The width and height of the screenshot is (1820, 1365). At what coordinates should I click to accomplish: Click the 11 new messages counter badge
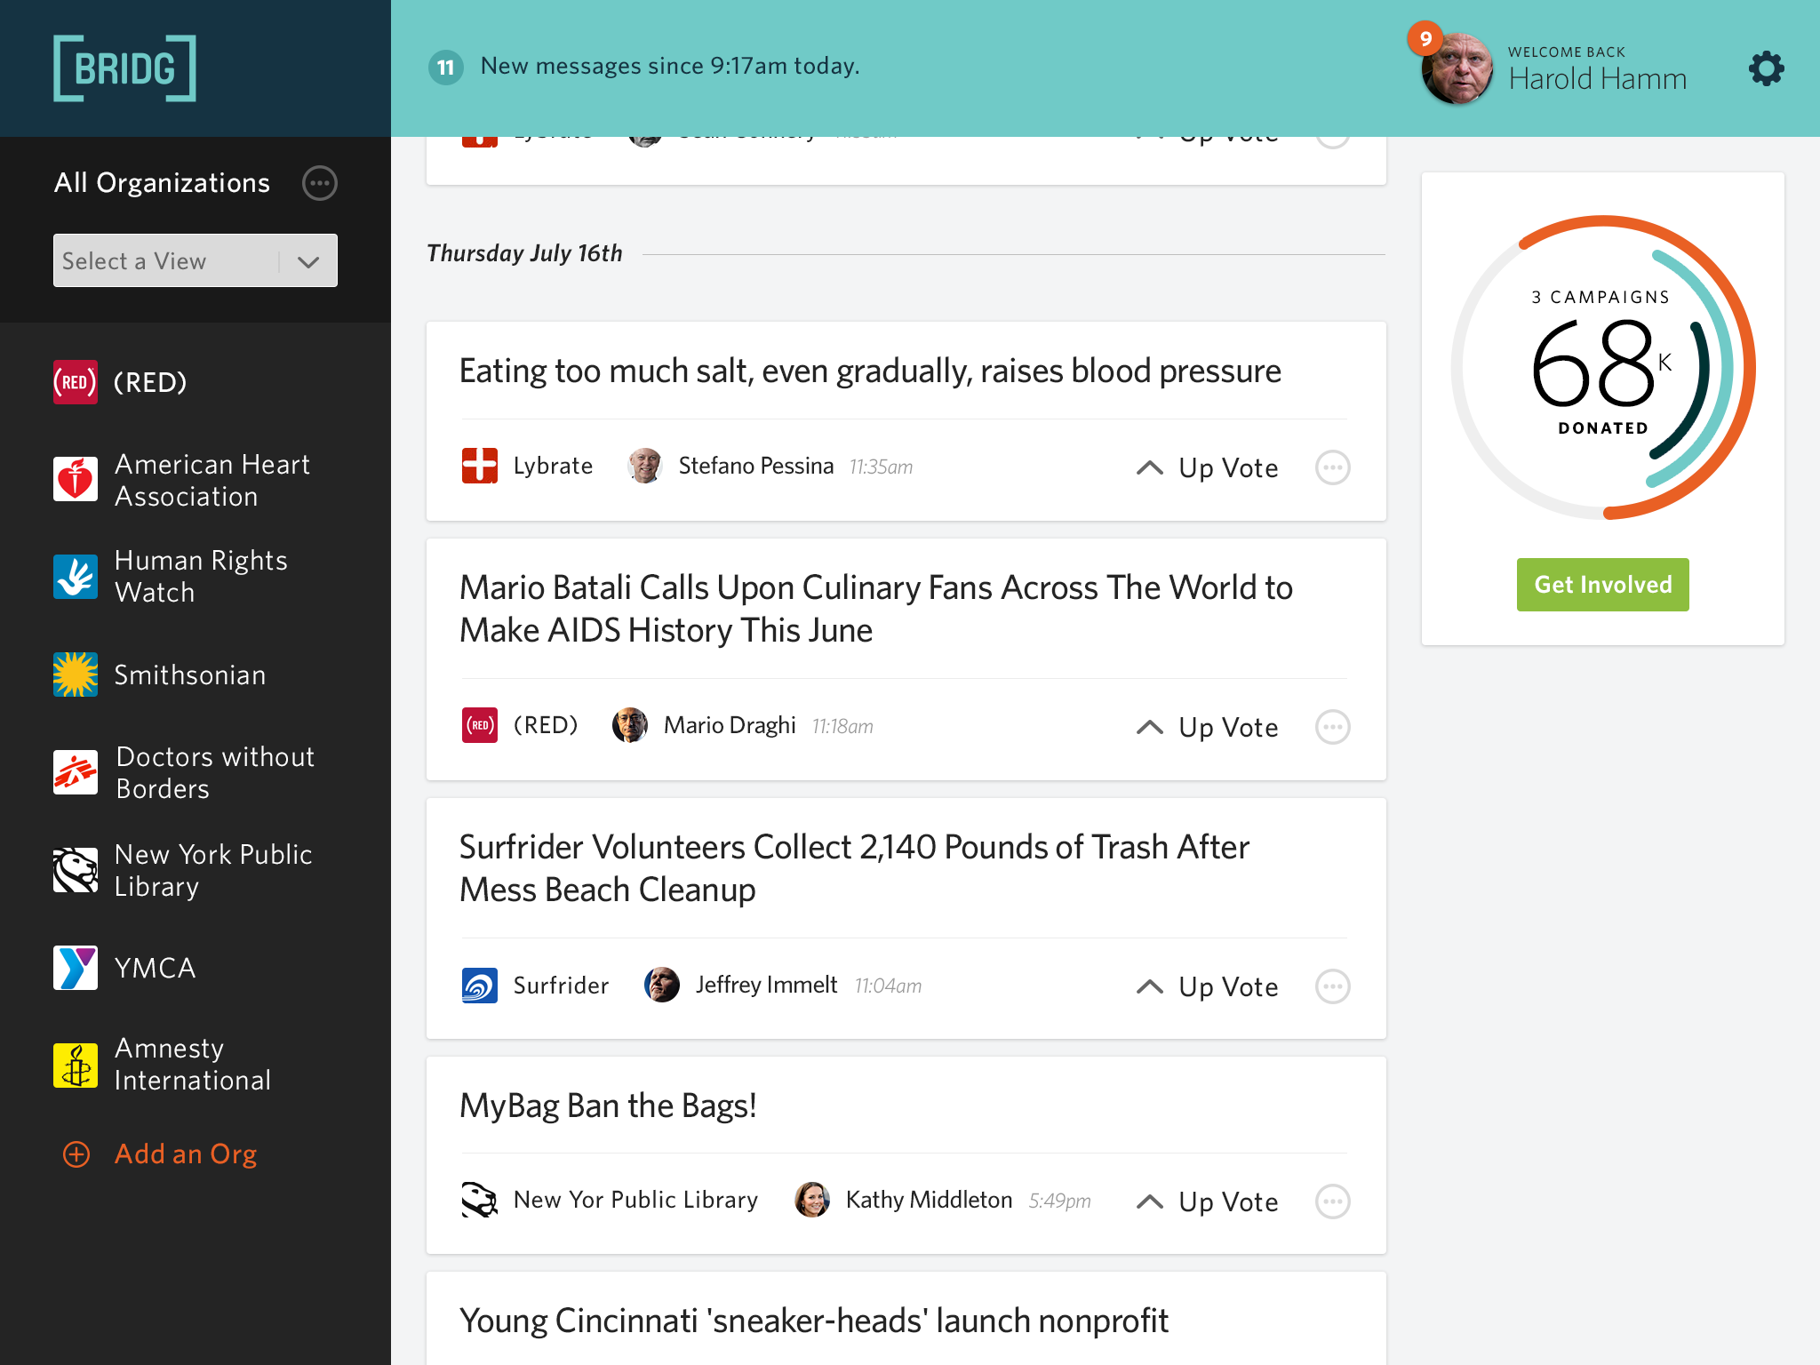tap(445, 67)
